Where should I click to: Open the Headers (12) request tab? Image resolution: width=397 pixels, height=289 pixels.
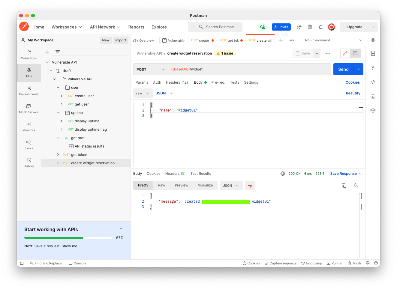point(177,82)
